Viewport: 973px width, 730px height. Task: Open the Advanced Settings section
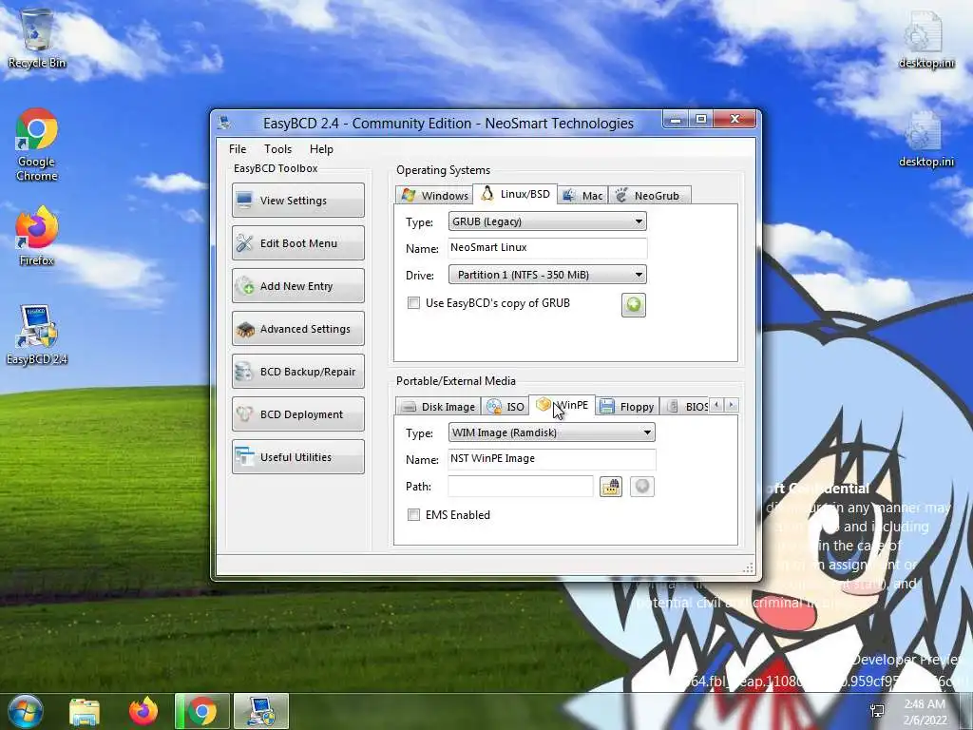tap(297, 328)
